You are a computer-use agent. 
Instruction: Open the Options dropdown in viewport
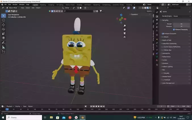click(x=150, y=11)
